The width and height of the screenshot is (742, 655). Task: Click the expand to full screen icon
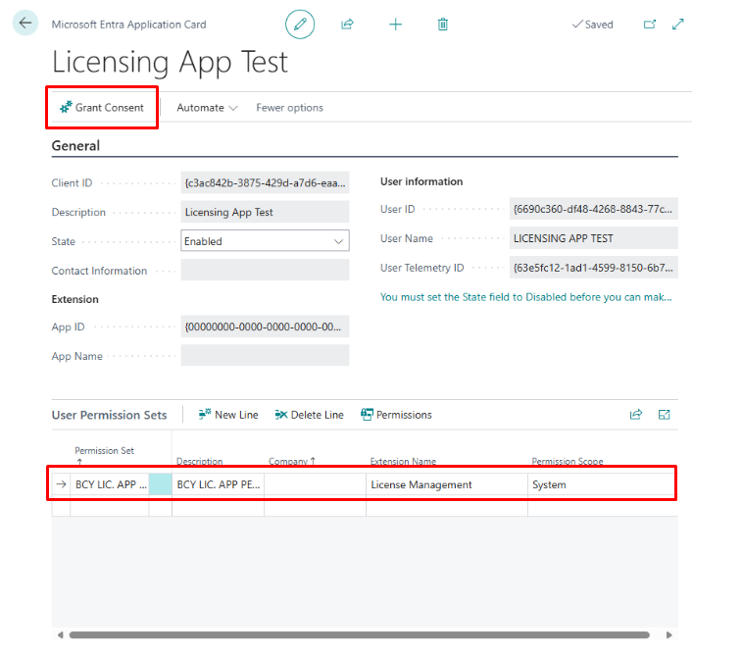[x=678, y=24]
